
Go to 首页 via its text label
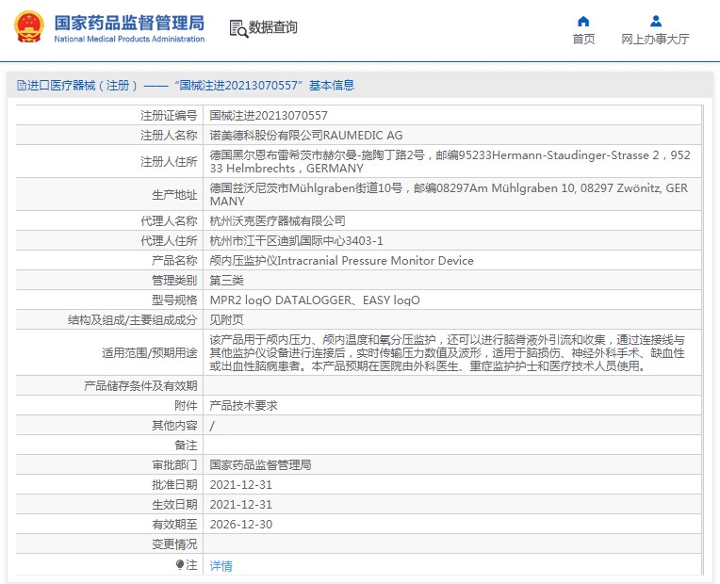coord(583,40)
